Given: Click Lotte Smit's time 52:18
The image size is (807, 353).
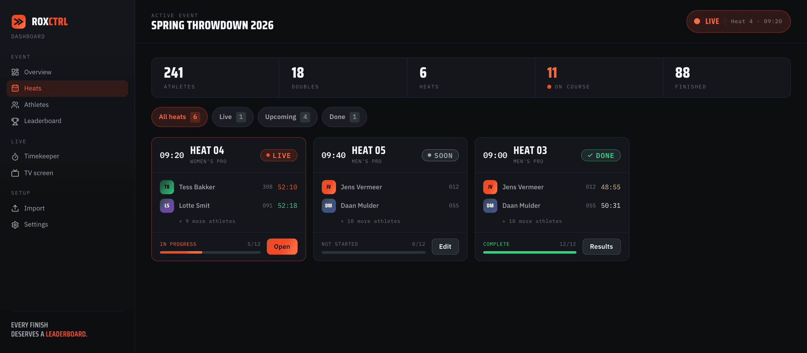Looking at the screenshot, I should click(287, 206).
